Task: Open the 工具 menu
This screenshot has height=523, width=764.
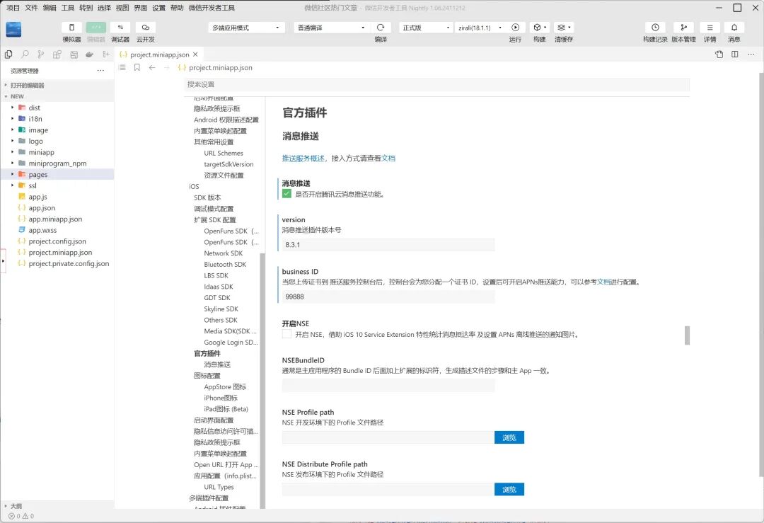Action: [68, 8]
